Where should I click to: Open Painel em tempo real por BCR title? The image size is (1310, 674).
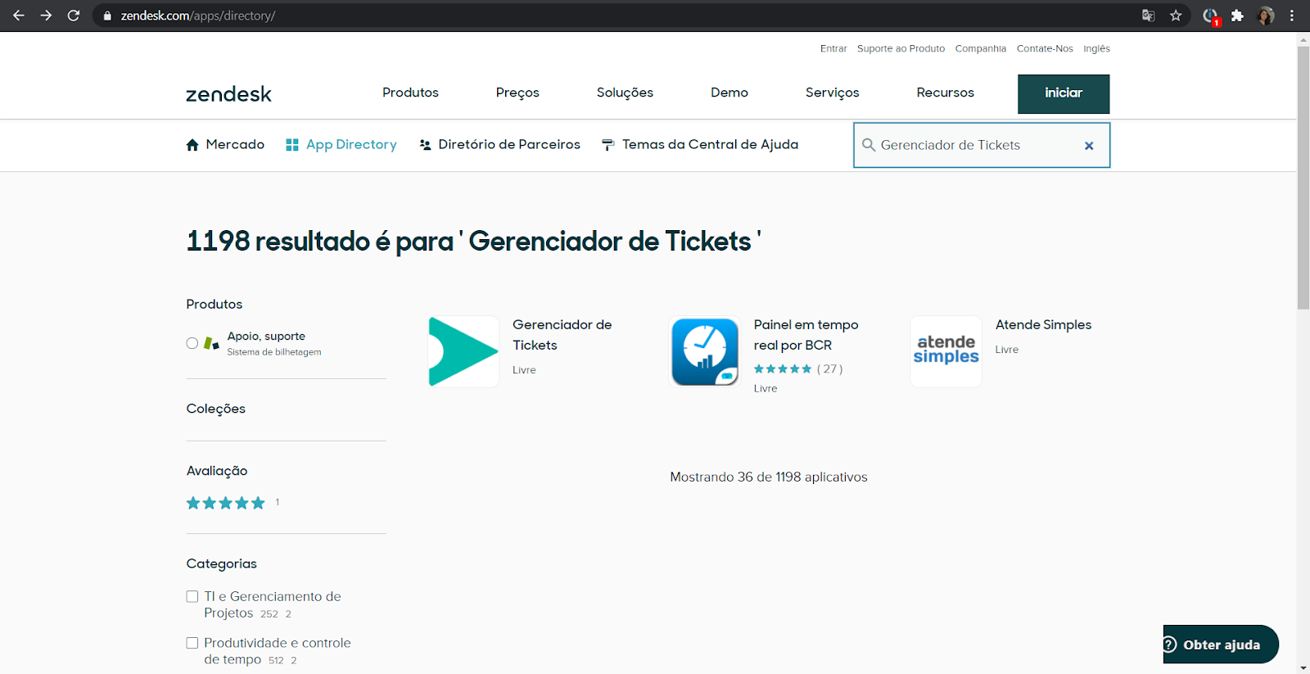click(x=806, y=335)
